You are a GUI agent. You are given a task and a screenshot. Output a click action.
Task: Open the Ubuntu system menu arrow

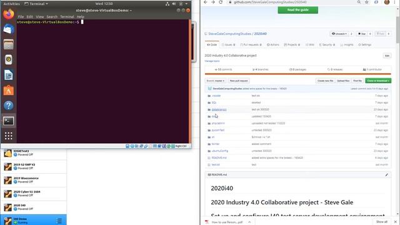click(x=186, y=4)
